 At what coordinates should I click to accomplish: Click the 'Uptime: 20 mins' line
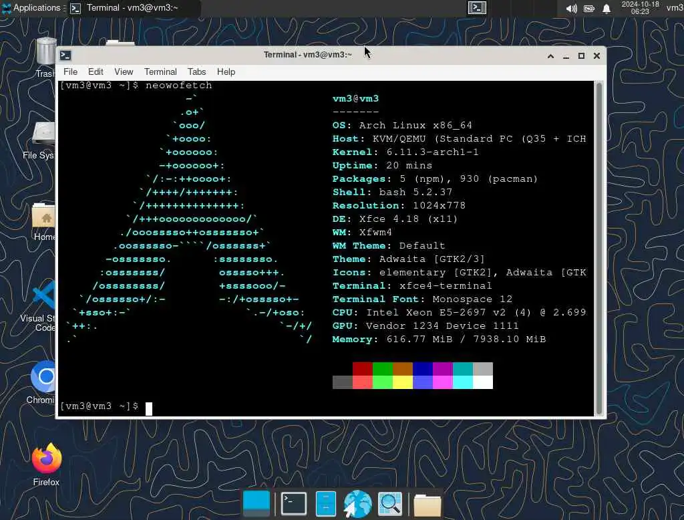(382, 166)
